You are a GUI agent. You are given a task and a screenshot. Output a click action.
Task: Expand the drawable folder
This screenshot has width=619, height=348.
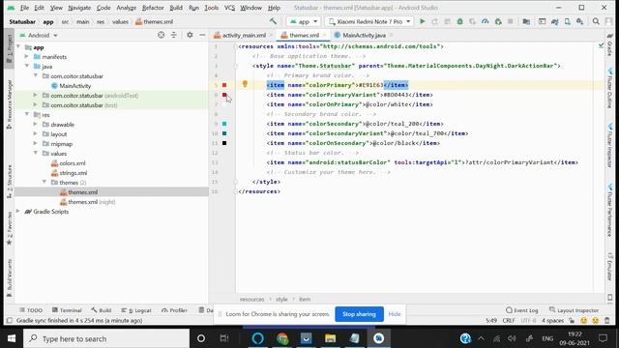(35, 125)
